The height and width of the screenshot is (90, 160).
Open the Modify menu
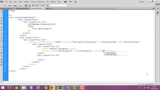tap(26, 2)
